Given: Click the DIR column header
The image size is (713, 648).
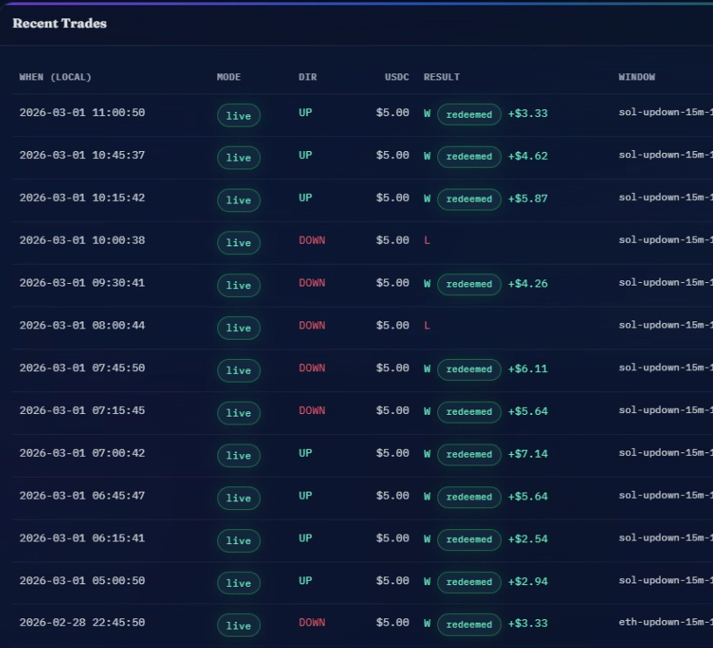Looking at the screenshot, I should click(x=307, y=77).
